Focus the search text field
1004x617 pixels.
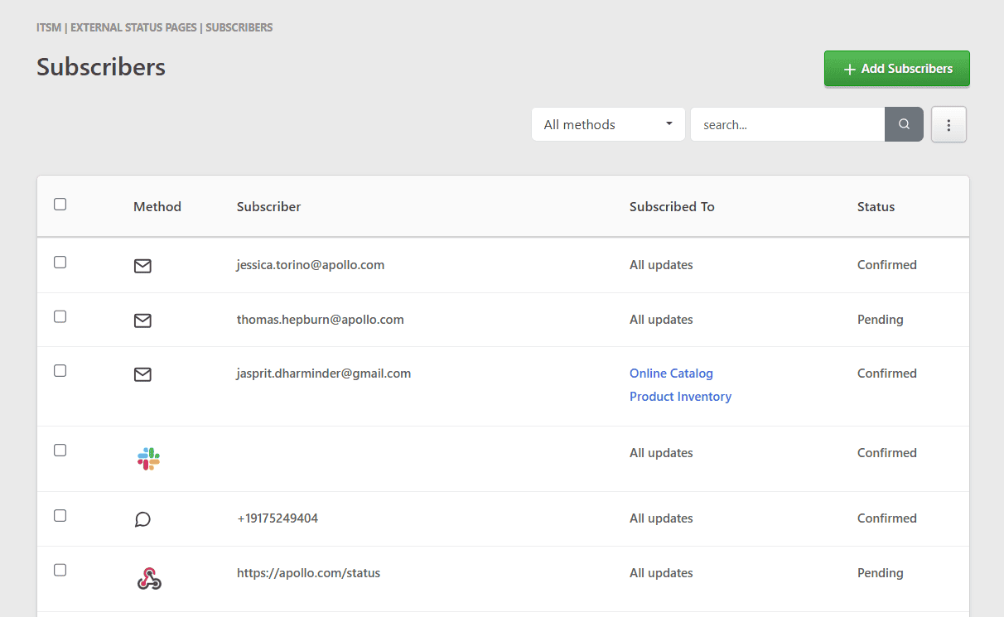pos(787,125)
